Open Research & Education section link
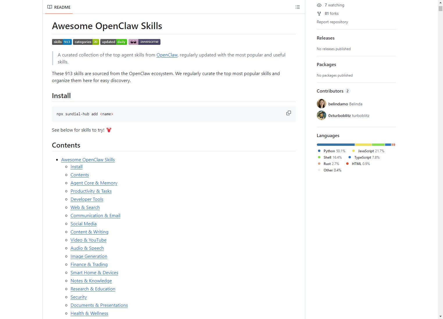 click(93, 289)
